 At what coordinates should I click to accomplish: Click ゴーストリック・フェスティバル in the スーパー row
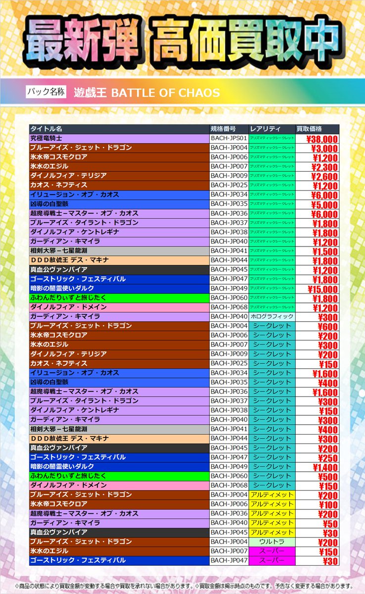(119, 560)
